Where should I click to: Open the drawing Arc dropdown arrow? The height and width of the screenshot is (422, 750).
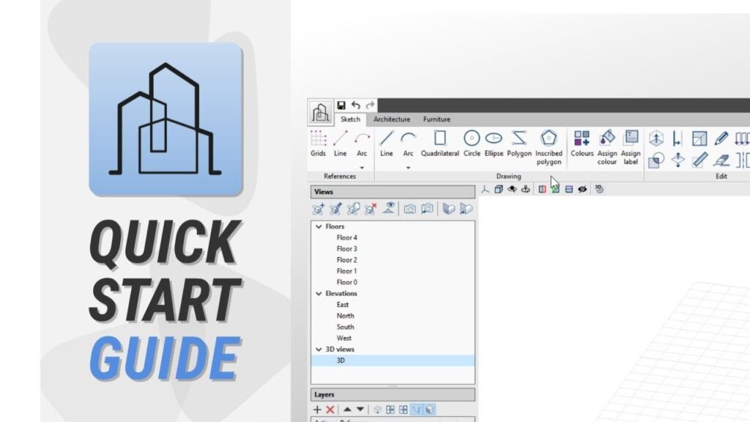408,168
